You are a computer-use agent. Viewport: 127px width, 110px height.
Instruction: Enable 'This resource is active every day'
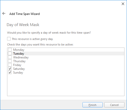pos(9,39)
